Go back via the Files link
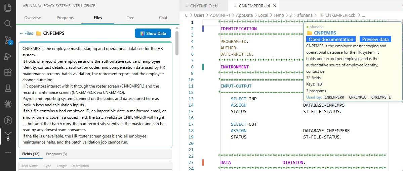Screen dimensions: 403x171 (x=26, y=33)
